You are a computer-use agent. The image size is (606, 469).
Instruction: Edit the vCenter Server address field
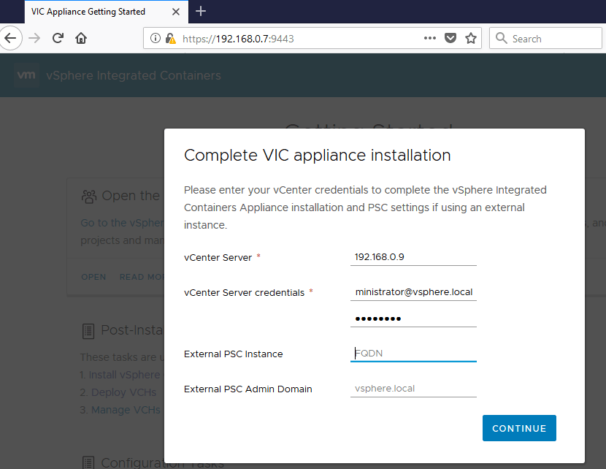(x=413, y=257)
